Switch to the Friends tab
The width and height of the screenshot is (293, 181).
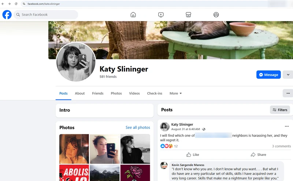[97, 93]
